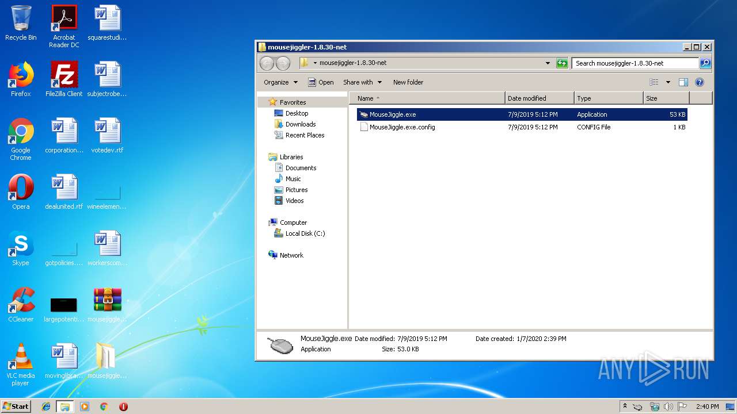
Task: Change view with the views icon
Action: point(654,82)
